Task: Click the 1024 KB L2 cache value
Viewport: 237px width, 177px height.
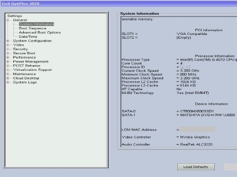Action: point(188,82)
